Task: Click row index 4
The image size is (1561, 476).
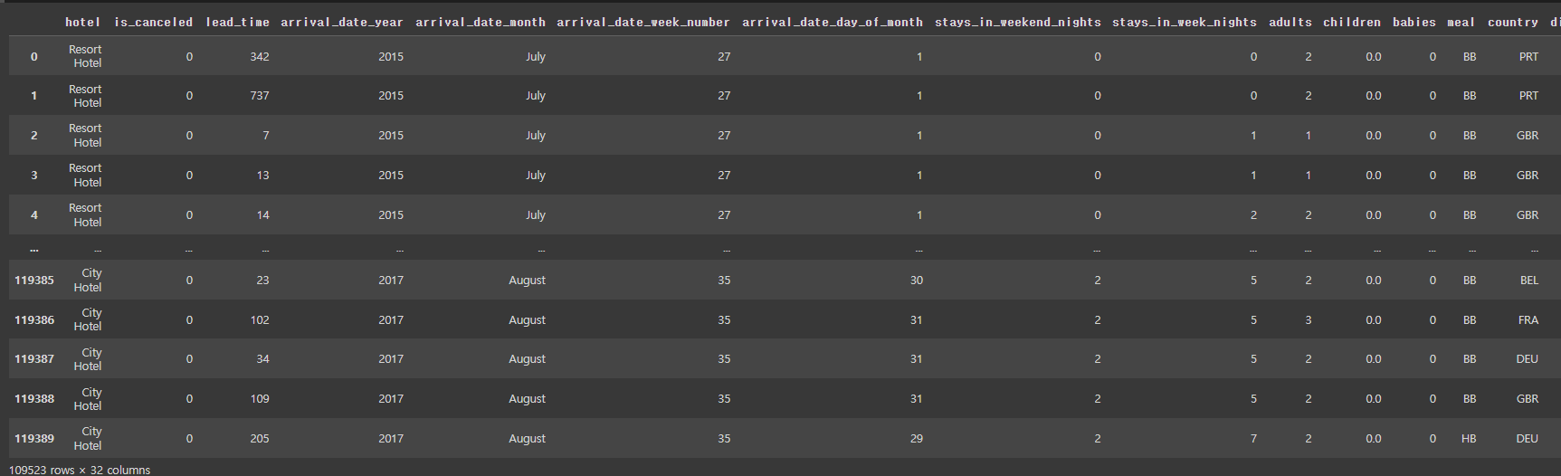Action: pos(34,214)
